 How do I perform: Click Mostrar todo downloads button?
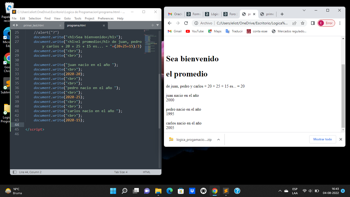[323, 139]
